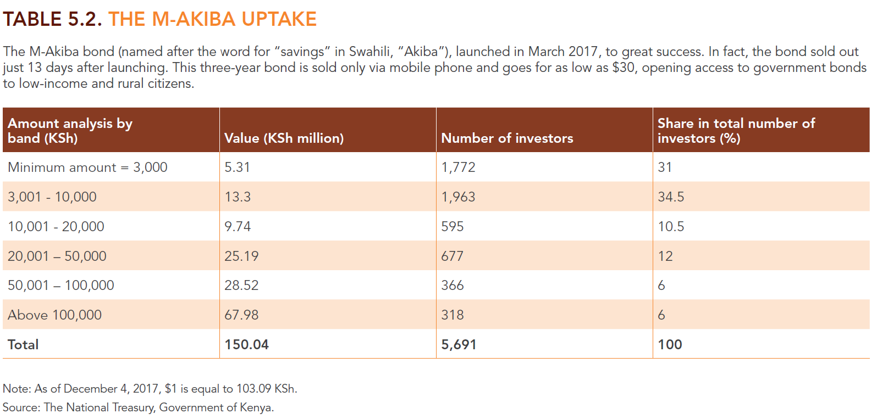Click the '10,001 - 20,000' band cell
The width and height of the screenshot is (888, 419).
(x=56, y=226)
